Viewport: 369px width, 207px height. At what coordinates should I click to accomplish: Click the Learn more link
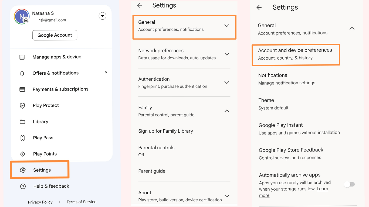(x=322, y=189)
